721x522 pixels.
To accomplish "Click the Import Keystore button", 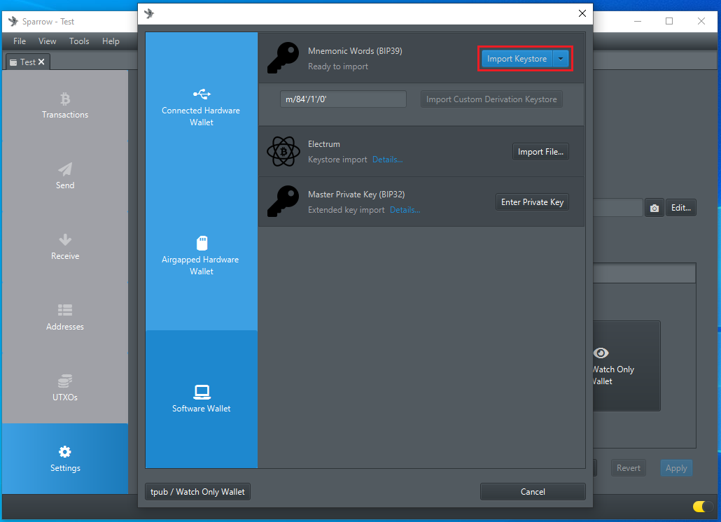I will (x=517, y=59).
